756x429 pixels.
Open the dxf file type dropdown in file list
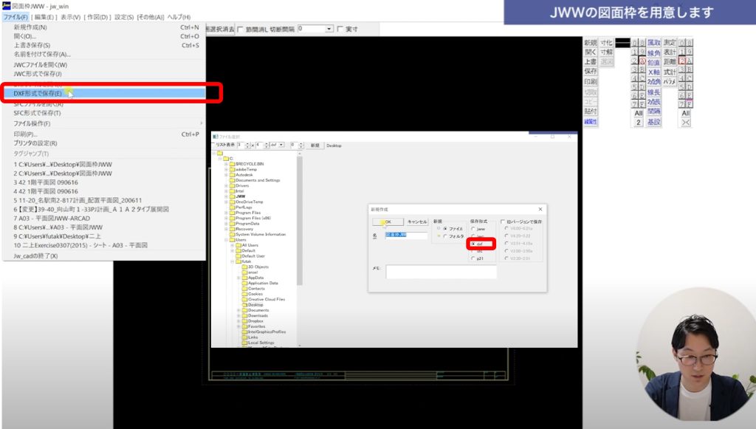click(281, 145)
